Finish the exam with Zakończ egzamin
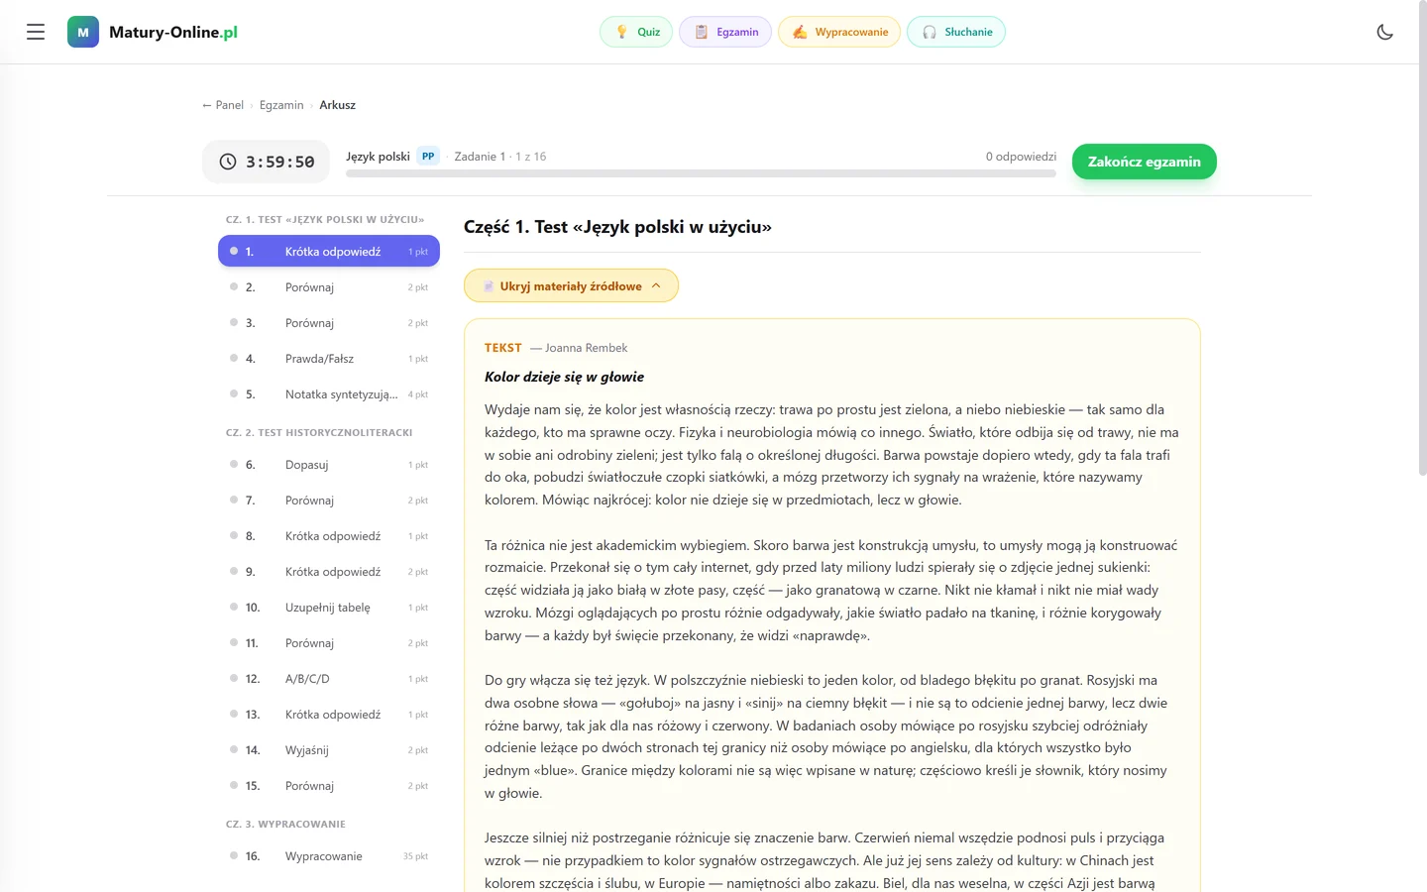This screenshot has height=892, width=1427. pyautogui.click(x=1145, y=162)
